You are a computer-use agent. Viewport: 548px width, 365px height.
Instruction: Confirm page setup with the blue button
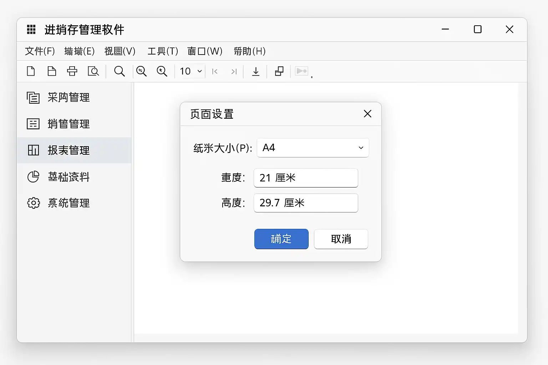coord(281,239)
